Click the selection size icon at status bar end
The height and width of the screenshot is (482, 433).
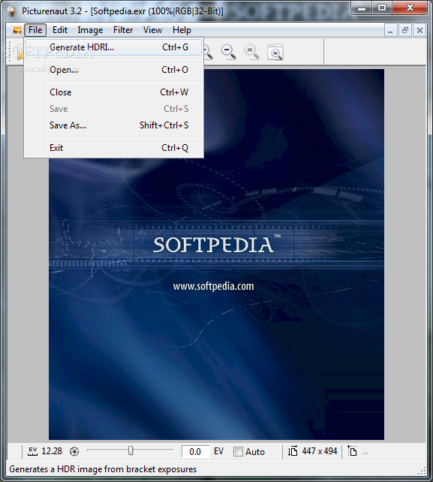[352, 451]
